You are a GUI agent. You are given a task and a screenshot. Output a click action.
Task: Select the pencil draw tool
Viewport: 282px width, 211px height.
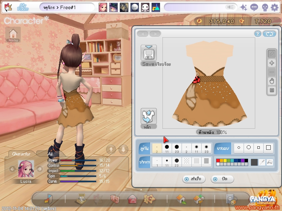click(272, 54)
